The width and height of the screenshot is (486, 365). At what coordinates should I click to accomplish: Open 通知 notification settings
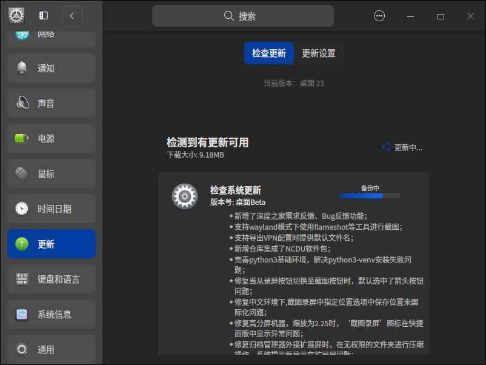(x=52, y=68)
